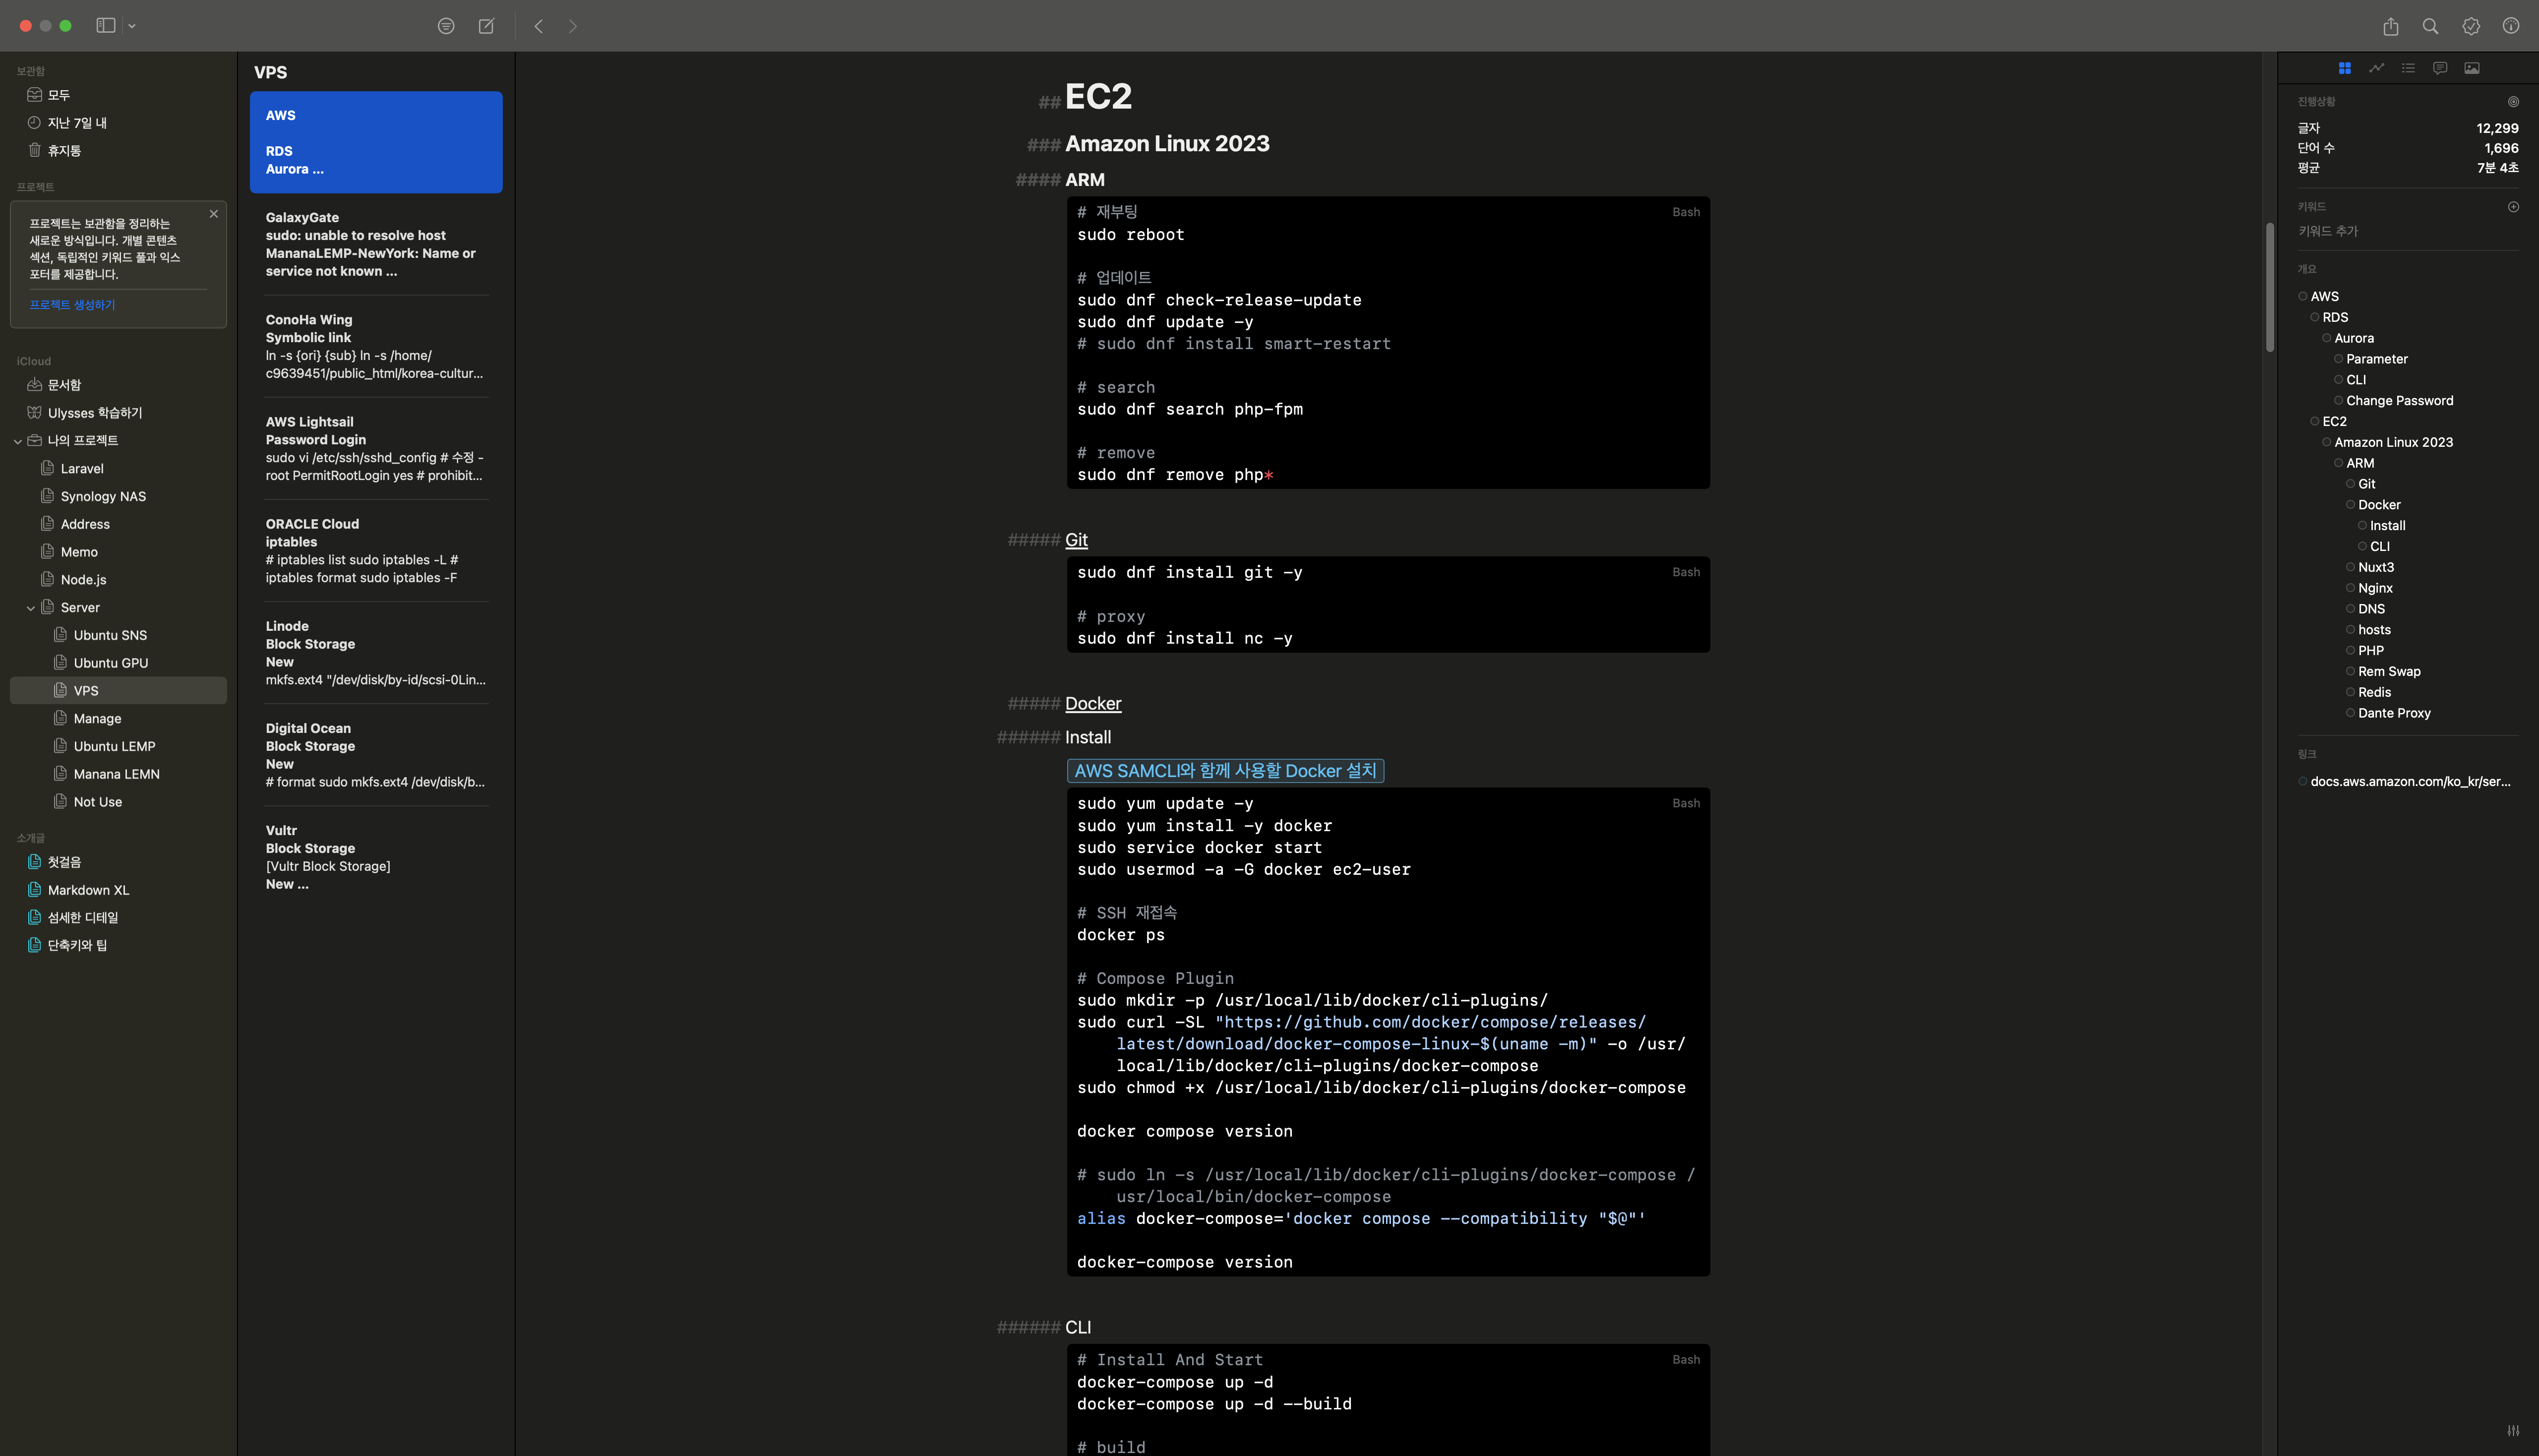Toggle the library sidebar view

tap(105, 26)
